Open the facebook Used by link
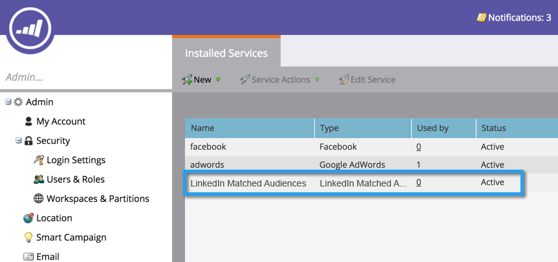Image resolution: width=558 pixels, height=262 pixels. (419, 146)
